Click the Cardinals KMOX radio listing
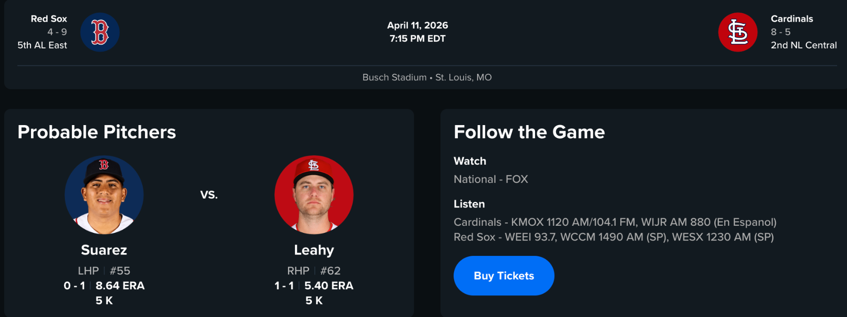847x317 pixels. pyautogui.click(x=615, y=222)
